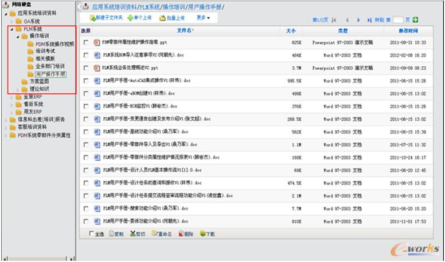Click the doc icon of PLM用户手册-委派功能介绍V1
Screen dimensions: 445x262
point(97,221)
